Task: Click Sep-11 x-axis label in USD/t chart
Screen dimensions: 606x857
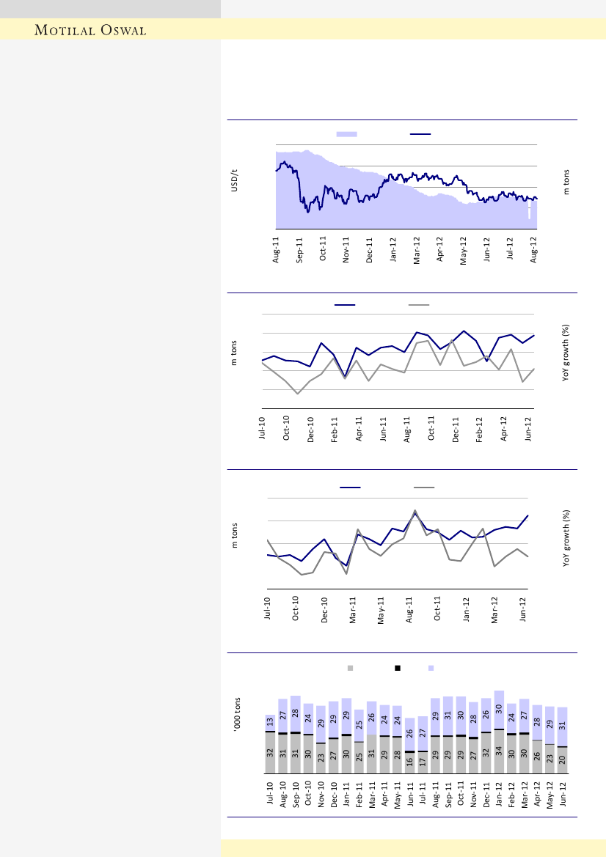Action: 299,249
